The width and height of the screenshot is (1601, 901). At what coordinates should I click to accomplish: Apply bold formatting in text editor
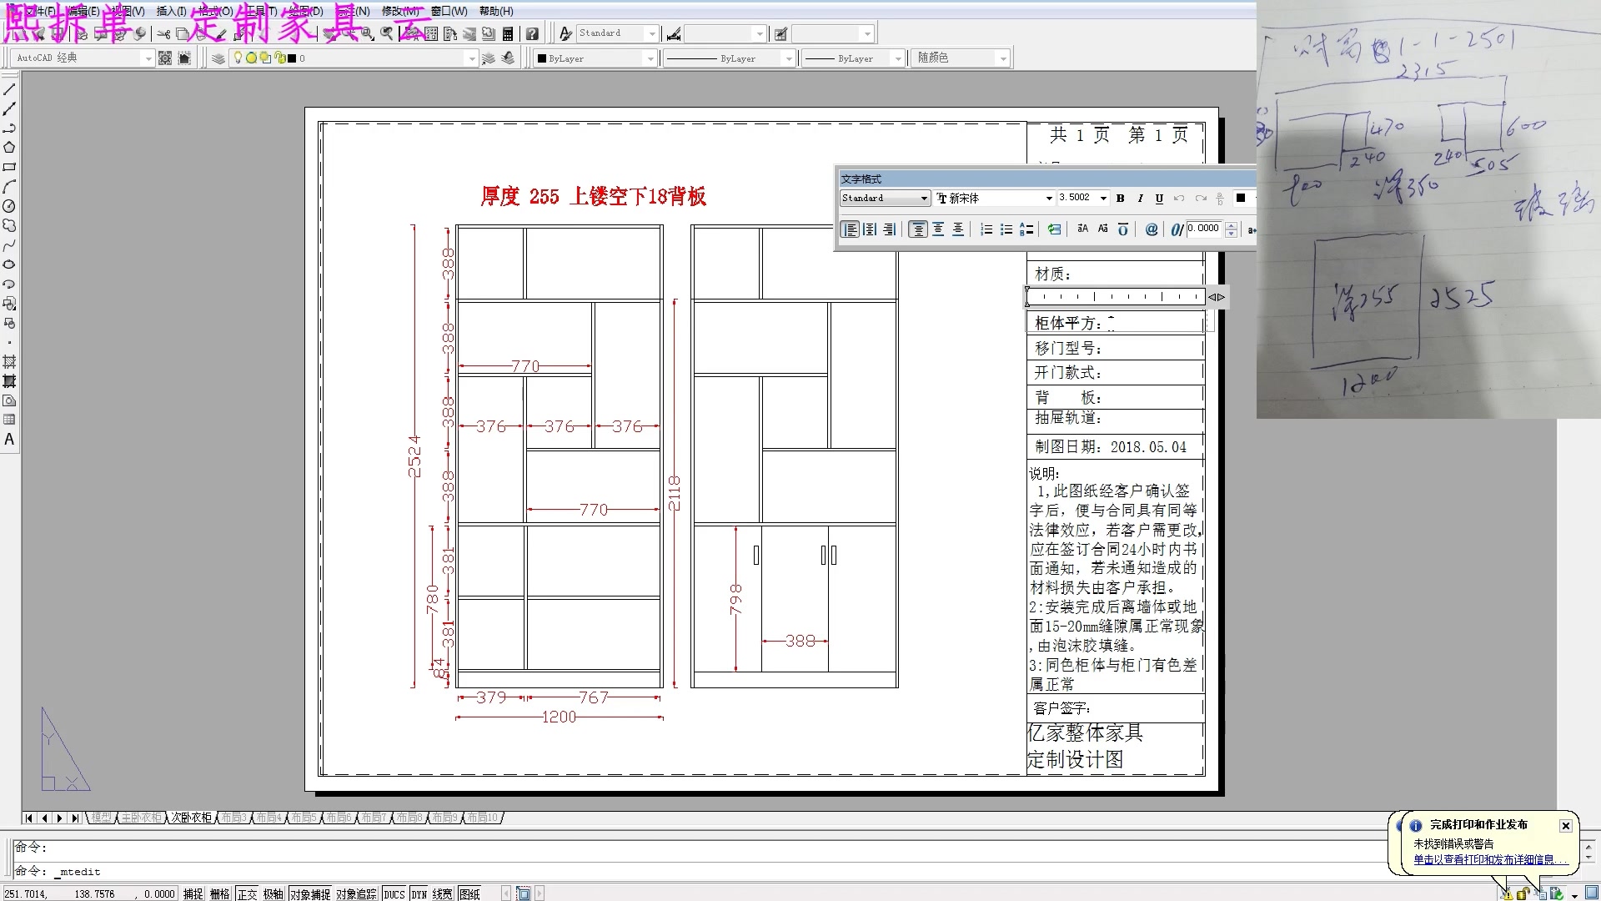tap(1121, 198)
